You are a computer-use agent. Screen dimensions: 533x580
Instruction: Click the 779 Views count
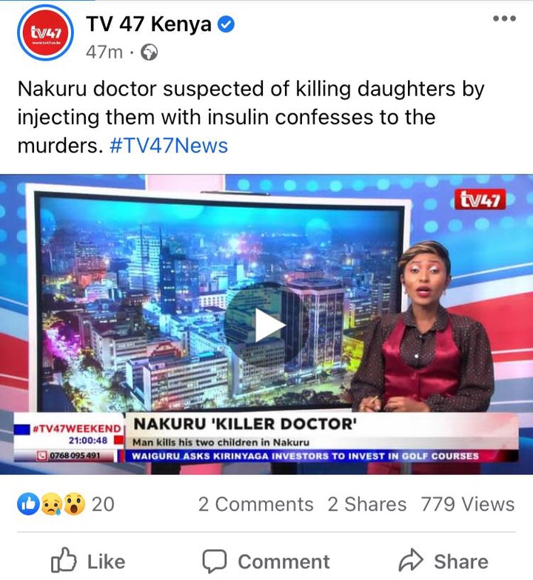(x=468, y=505)
